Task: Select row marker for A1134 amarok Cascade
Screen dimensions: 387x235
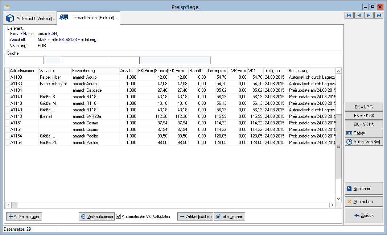Action: point(7,90)
